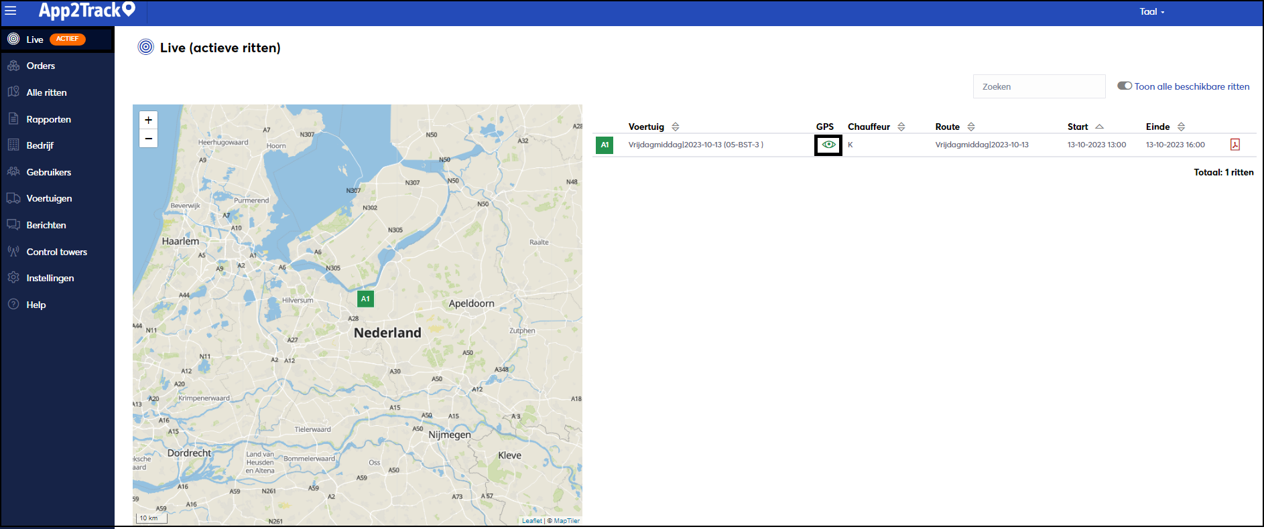The width and height of the screenshot is (1264, 529).
Task: Open the Leaflet attribution link
Action: pos(532,520)
